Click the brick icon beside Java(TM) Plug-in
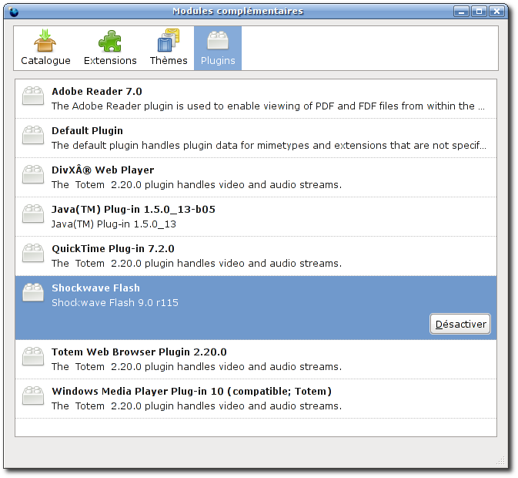 tap(33, 214)
